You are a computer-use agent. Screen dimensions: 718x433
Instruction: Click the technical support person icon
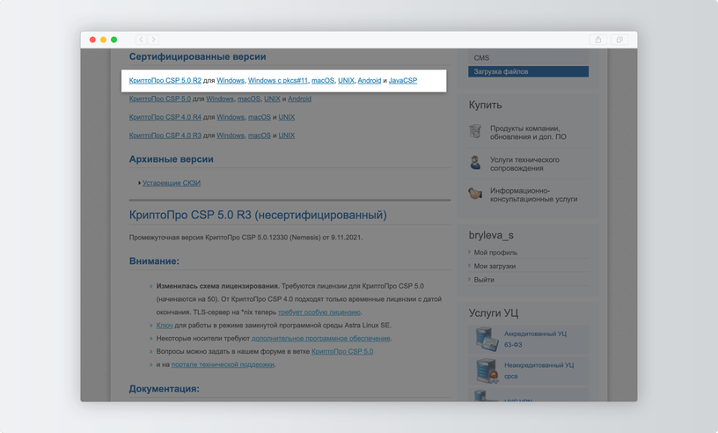tap(475, 163)
